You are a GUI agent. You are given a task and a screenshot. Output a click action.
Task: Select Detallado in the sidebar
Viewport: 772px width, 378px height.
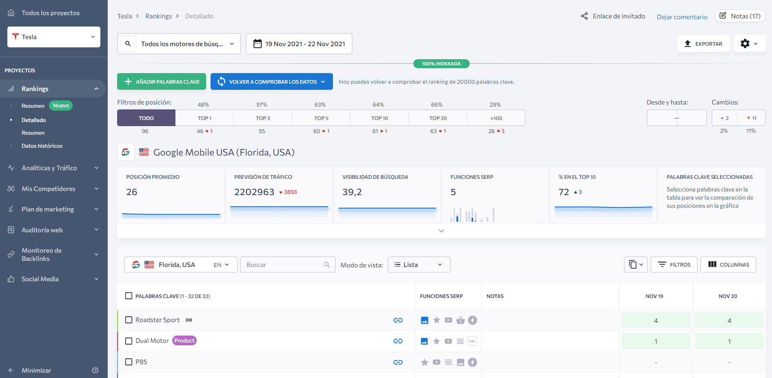coord(33,120)
